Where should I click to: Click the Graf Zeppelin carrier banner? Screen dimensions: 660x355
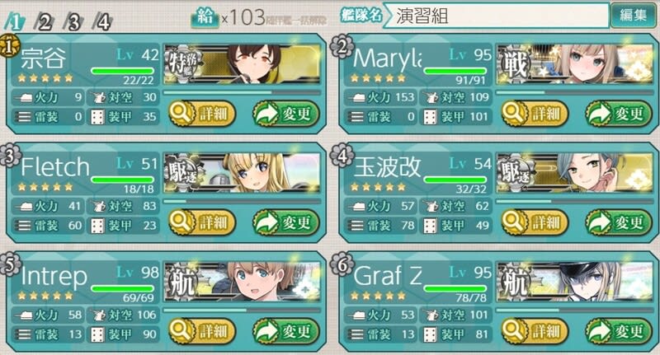575,282
